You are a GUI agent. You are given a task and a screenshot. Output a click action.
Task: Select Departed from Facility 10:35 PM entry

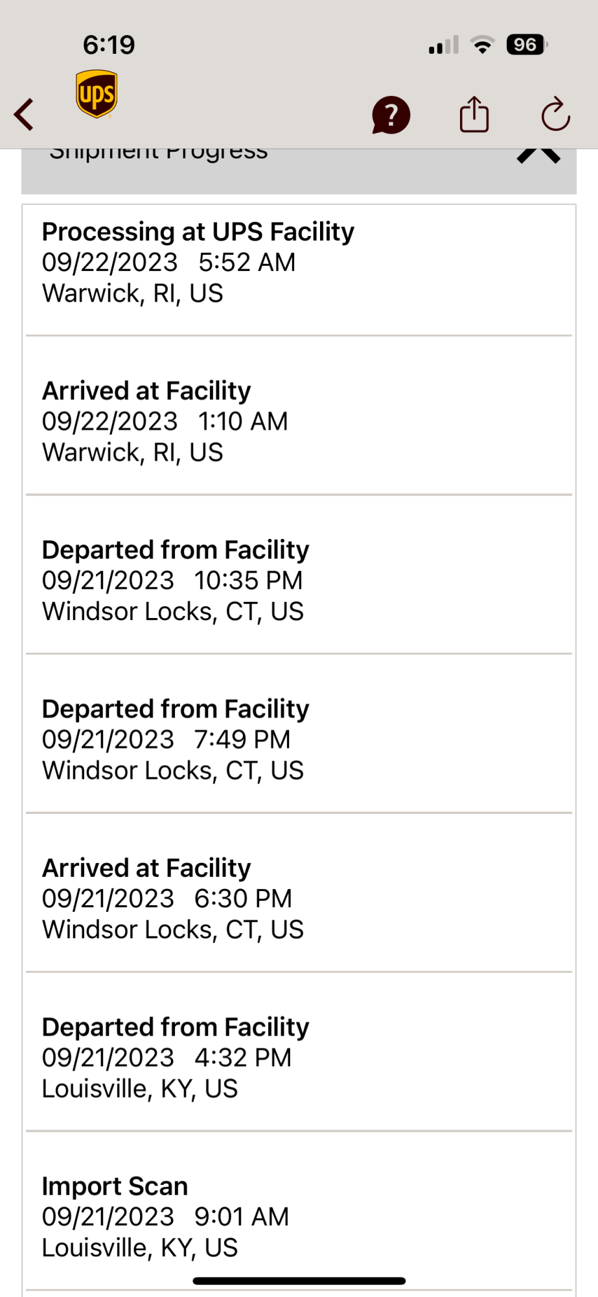pyautogui.click(x=299, y=575)
